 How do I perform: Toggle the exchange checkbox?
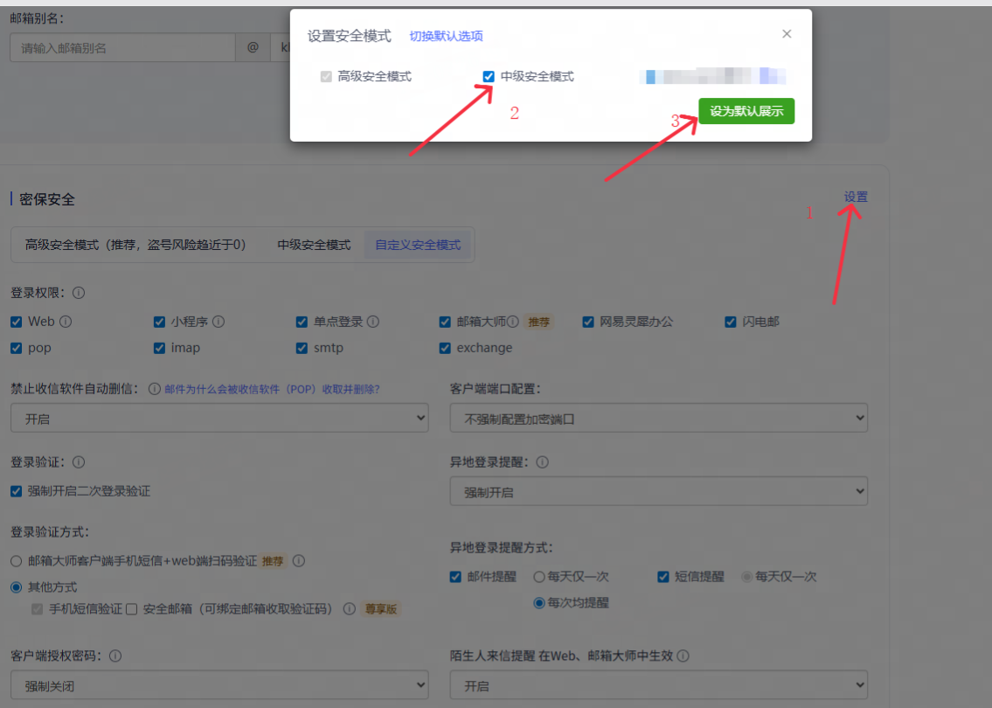[445, 348]
